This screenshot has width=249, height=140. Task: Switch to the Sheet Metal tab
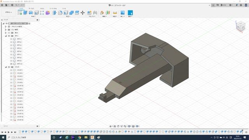53,9
